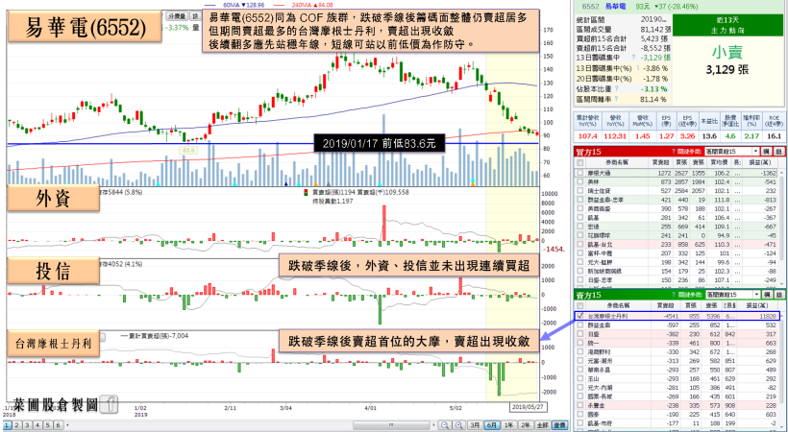Uncheck the 台灣摩根士丹利 checkbox
Screen dimensions: 788x432
pyautogui.click(x=579, y=316)
